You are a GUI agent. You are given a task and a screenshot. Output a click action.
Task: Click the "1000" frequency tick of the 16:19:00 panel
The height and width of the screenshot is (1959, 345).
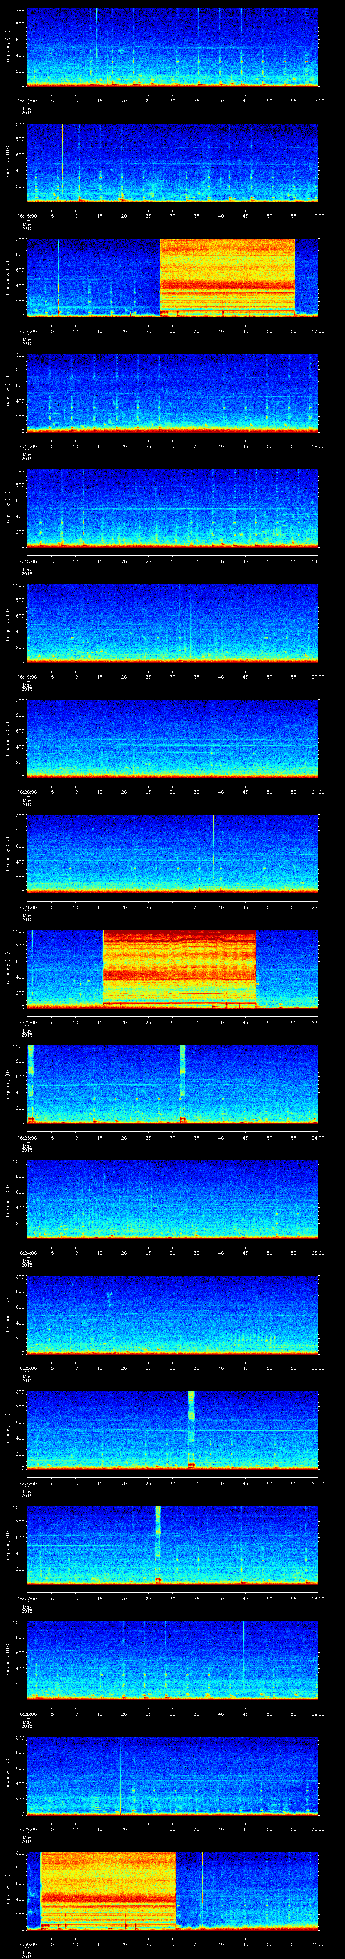[18, 585]
